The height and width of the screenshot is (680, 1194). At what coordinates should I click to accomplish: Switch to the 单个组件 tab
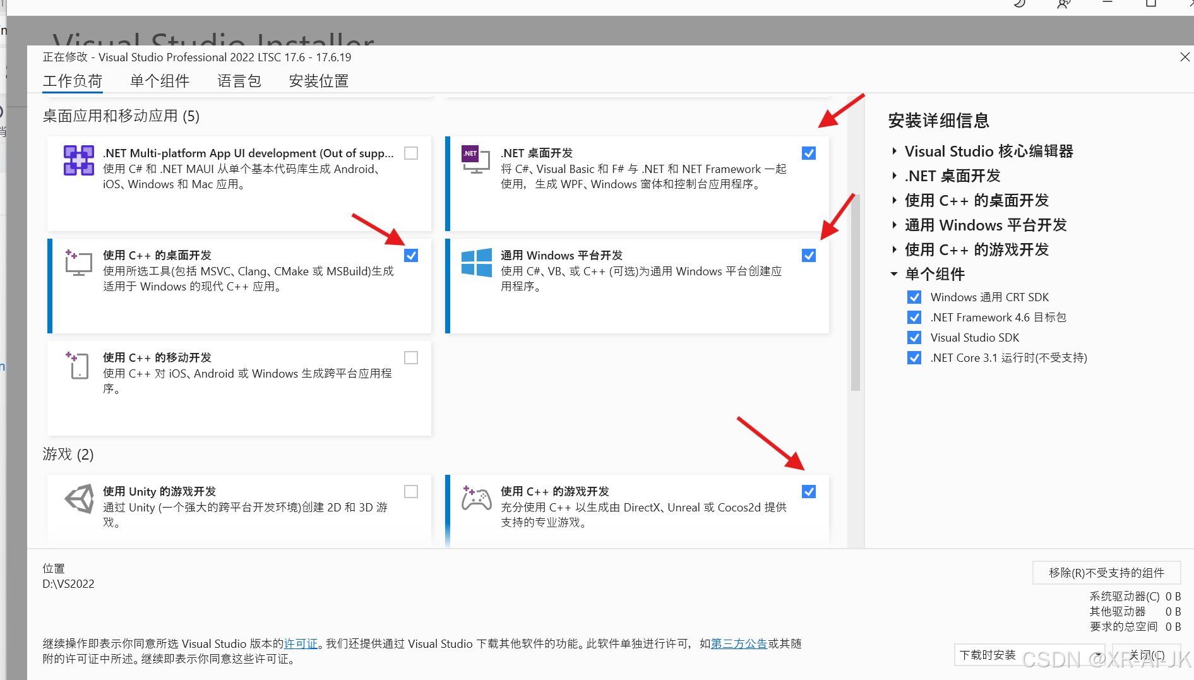[160, 81]
